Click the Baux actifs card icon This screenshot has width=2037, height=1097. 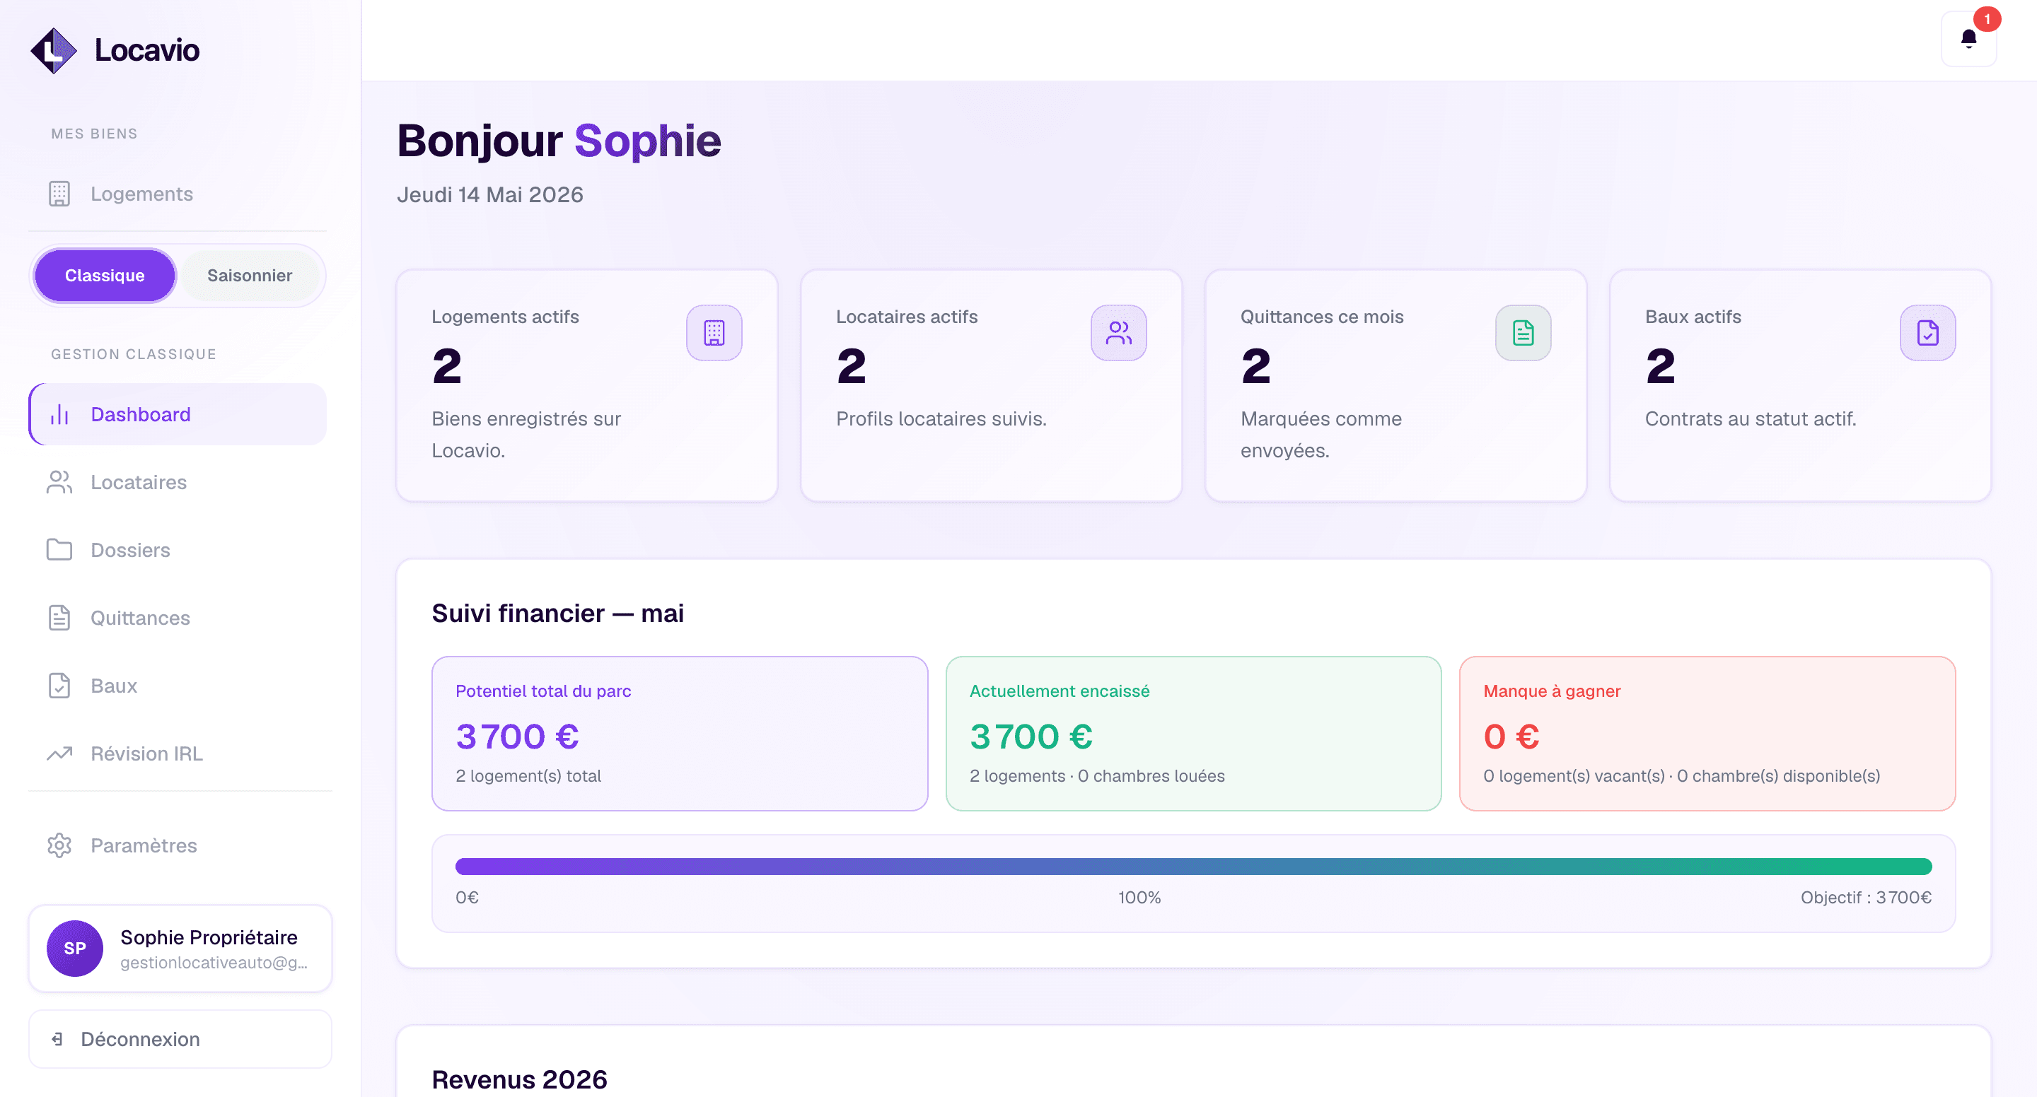click(x=1928, y=333)
